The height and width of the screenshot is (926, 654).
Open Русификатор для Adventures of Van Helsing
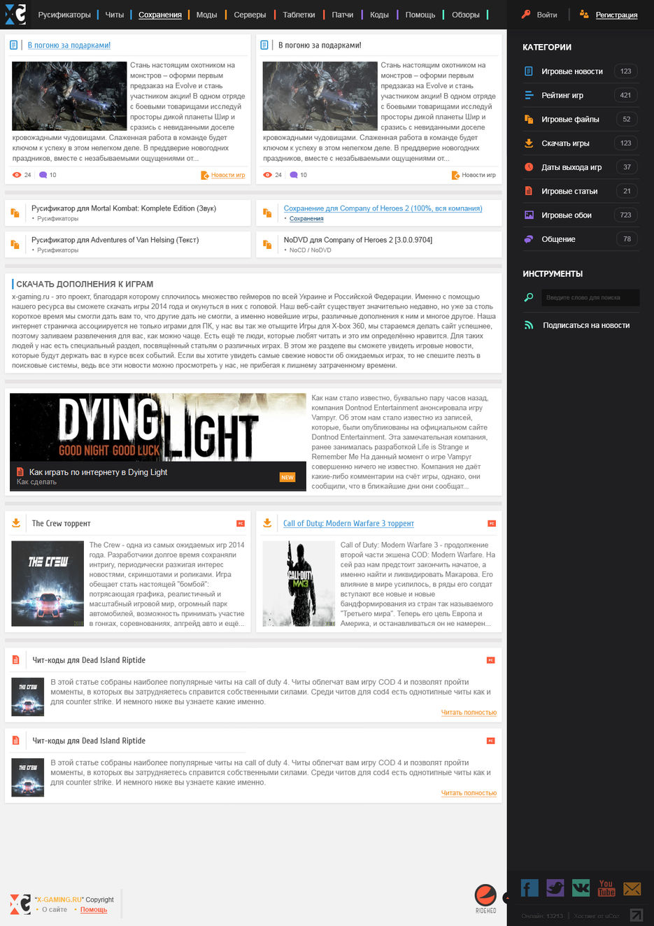click(x=115, y=240)
